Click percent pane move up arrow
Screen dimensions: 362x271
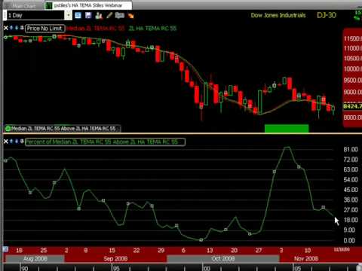pyautogui.click(x=11, y=142)
